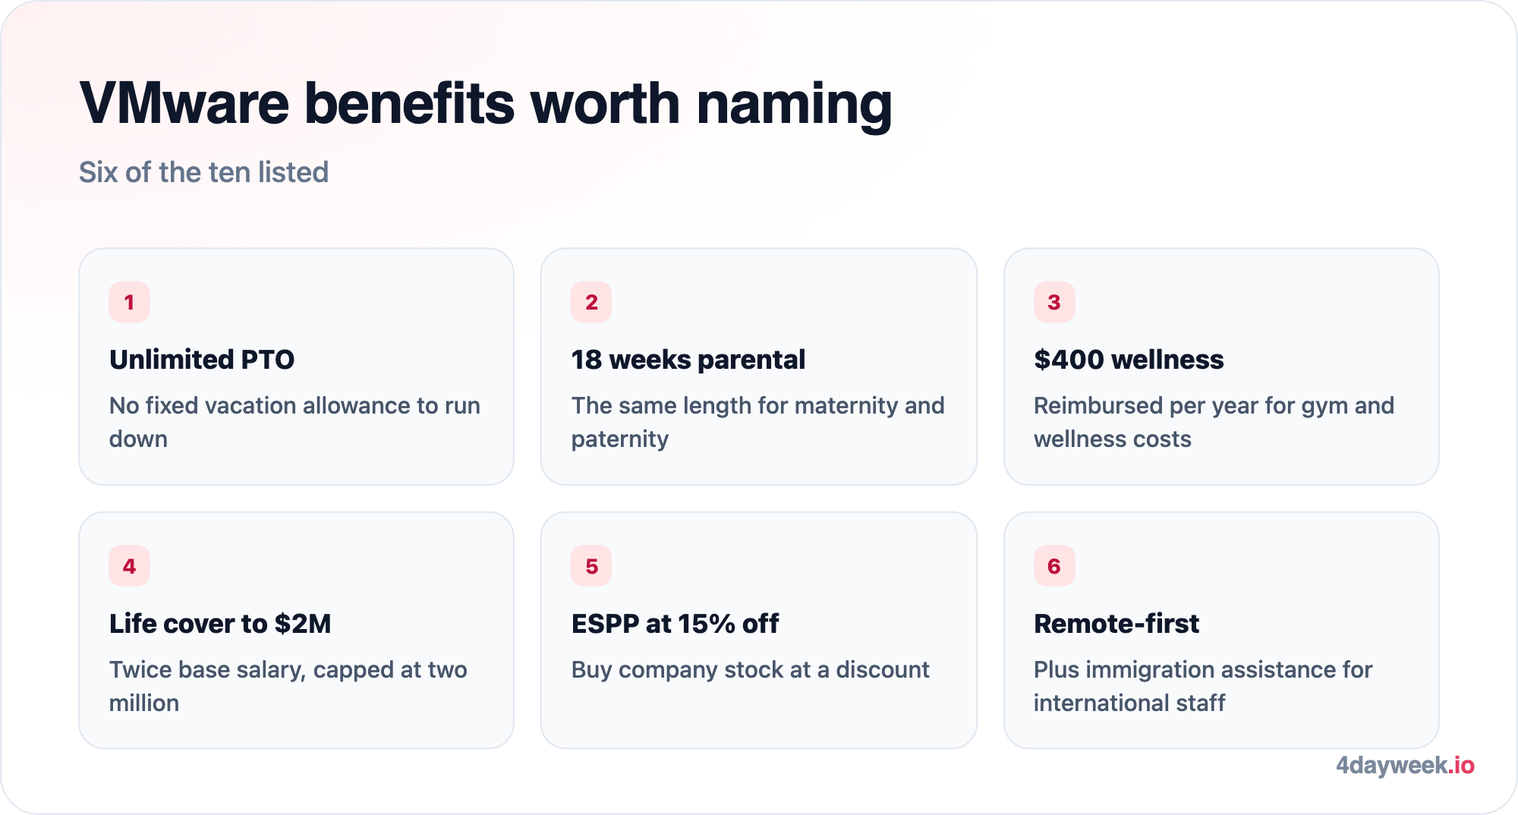Click the number 3 badge

coord(1054,302)
